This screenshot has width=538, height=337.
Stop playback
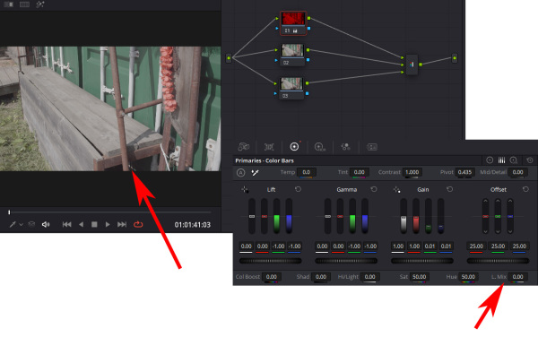(x=94, y=225)
